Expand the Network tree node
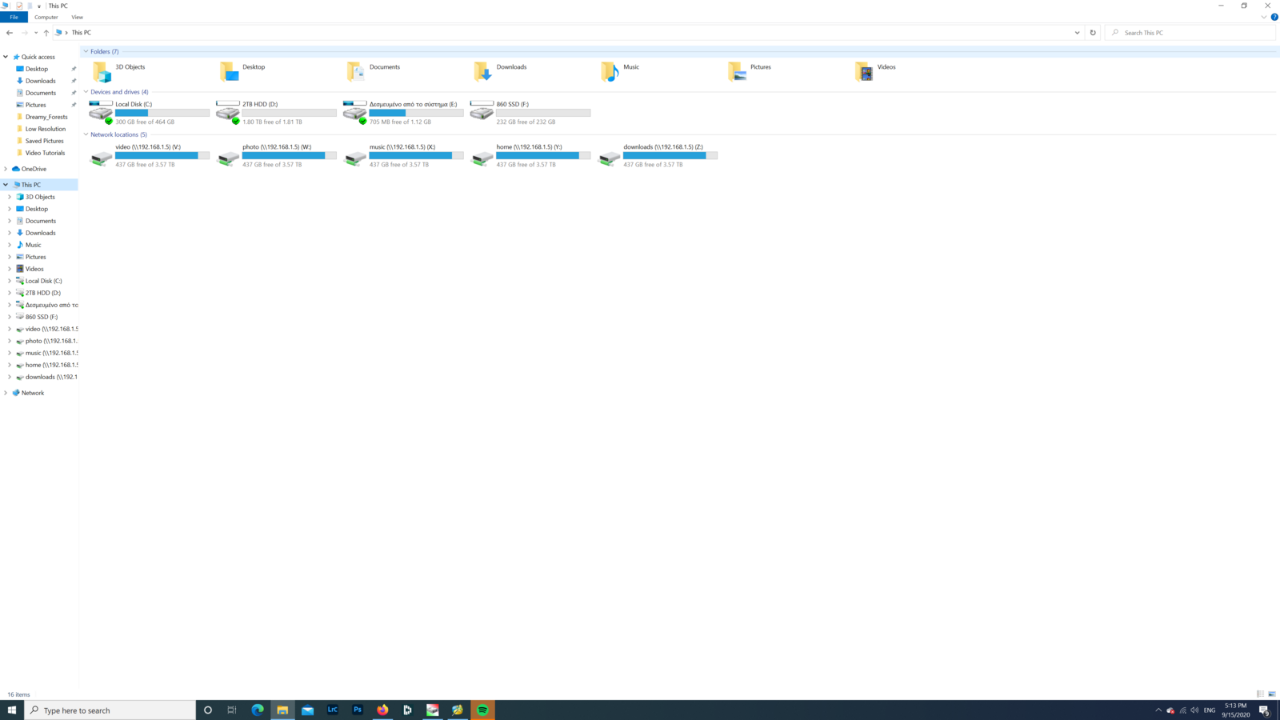 click(6, 393)
